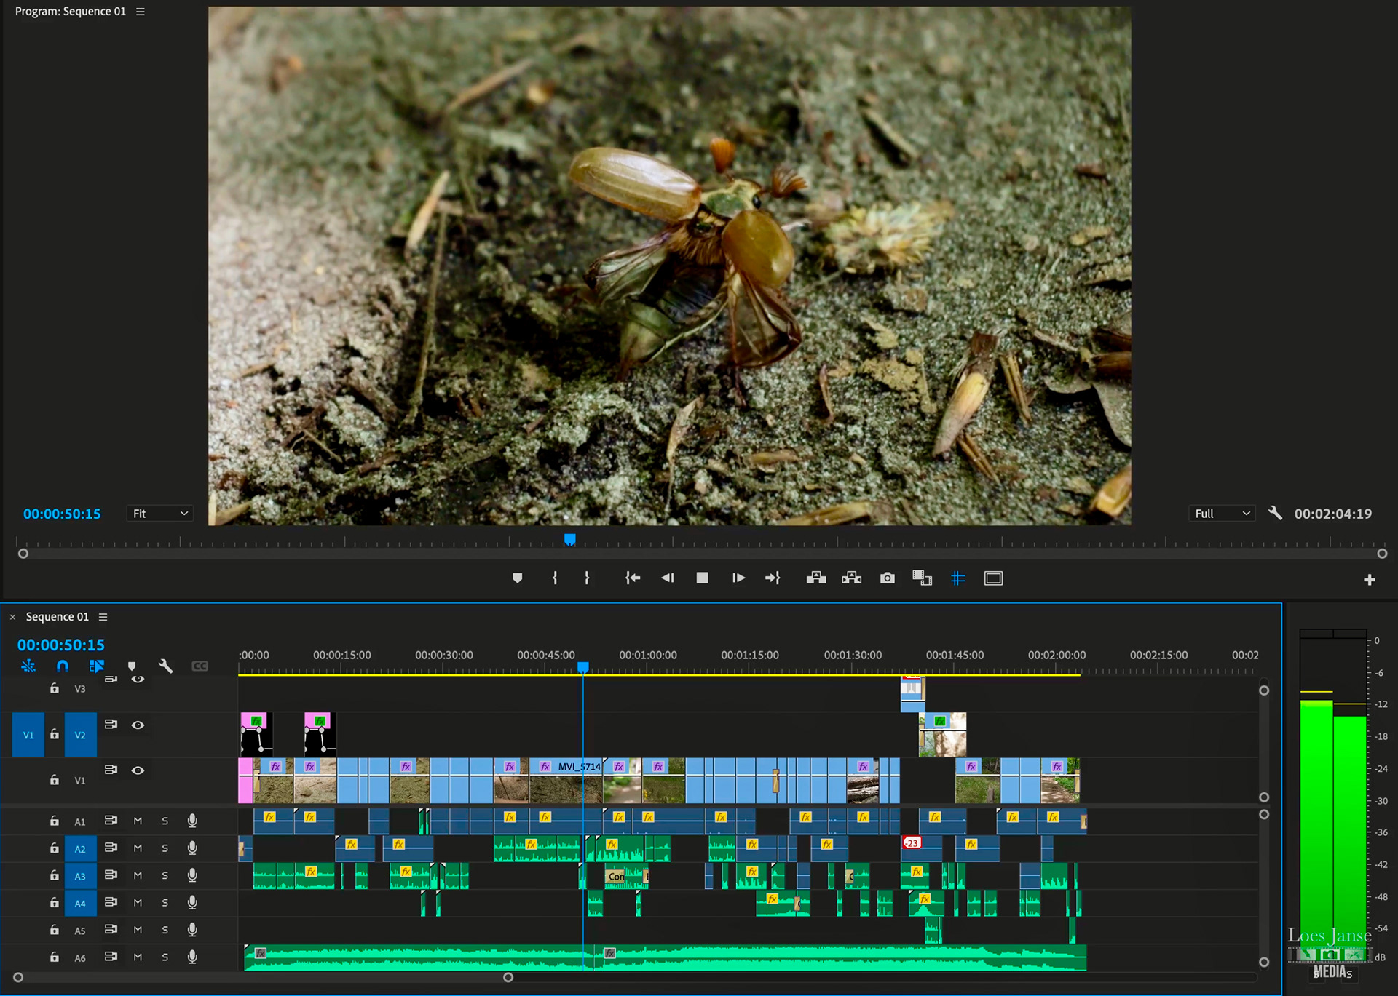This screenshot has height=996, width=1398.
Task: Click the Extract button
Action: tap(851, 578)
